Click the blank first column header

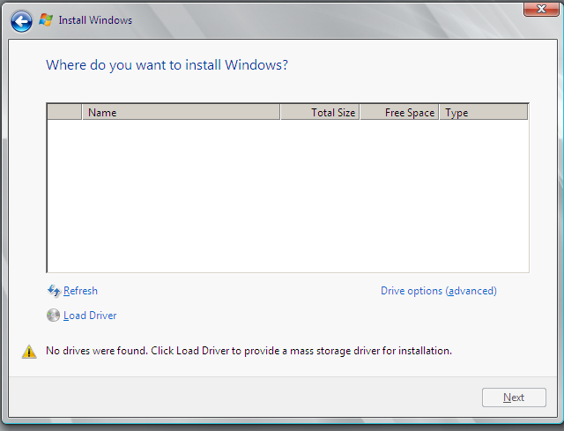tap(64, 112)
